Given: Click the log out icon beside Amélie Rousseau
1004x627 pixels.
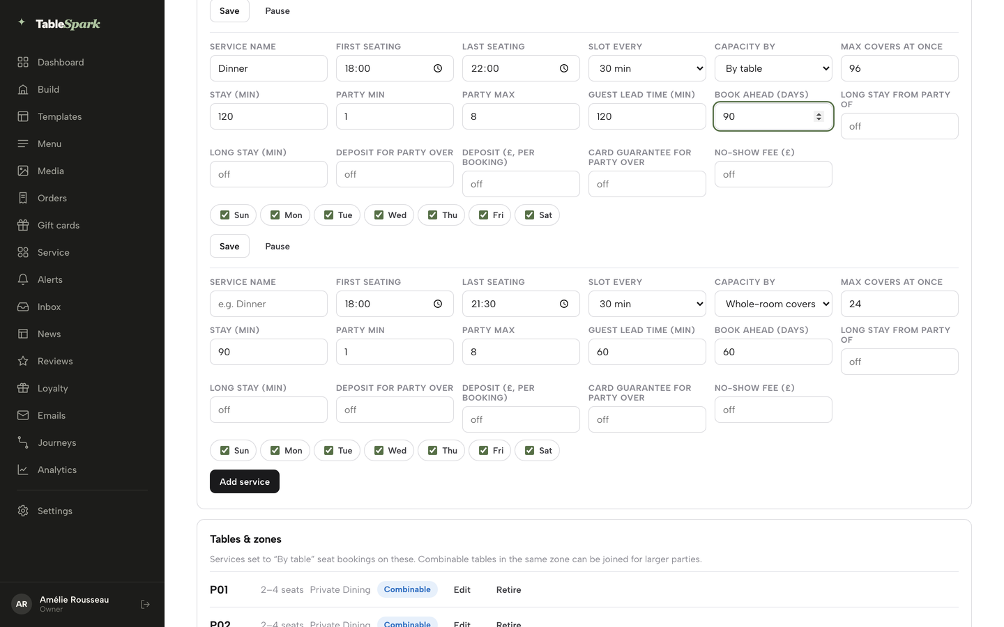Looking at the screenshot, I should click(145, 604).
